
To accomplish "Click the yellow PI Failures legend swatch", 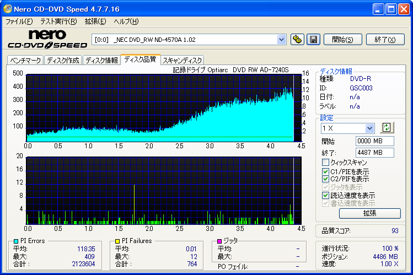I will 117,241.
